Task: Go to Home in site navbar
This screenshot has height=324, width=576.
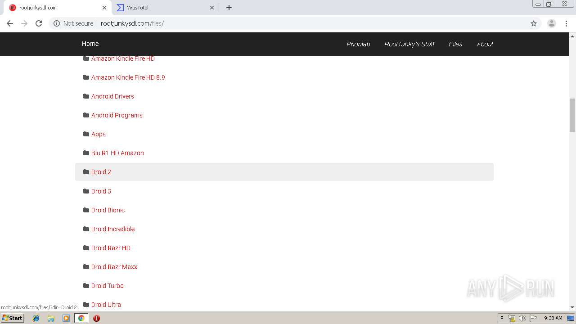Action: click(x=90, y=44)
